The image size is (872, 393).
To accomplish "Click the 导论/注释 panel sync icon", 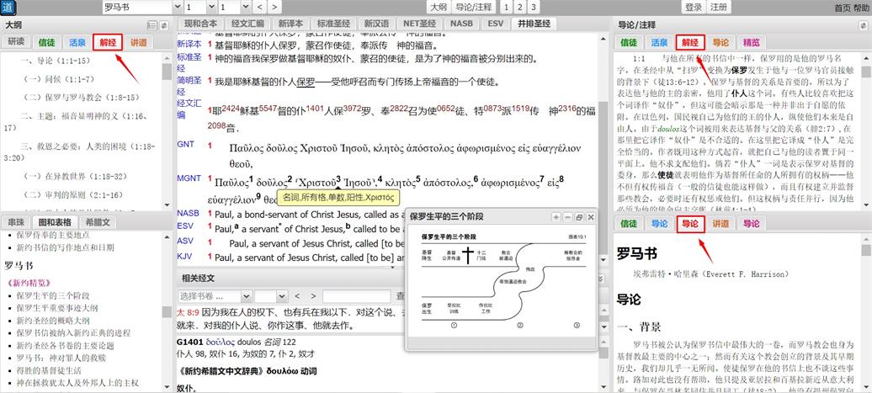I will (863, 26).
